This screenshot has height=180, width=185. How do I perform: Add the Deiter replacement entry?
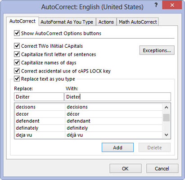pyautogui.click(x=117, y=148)
